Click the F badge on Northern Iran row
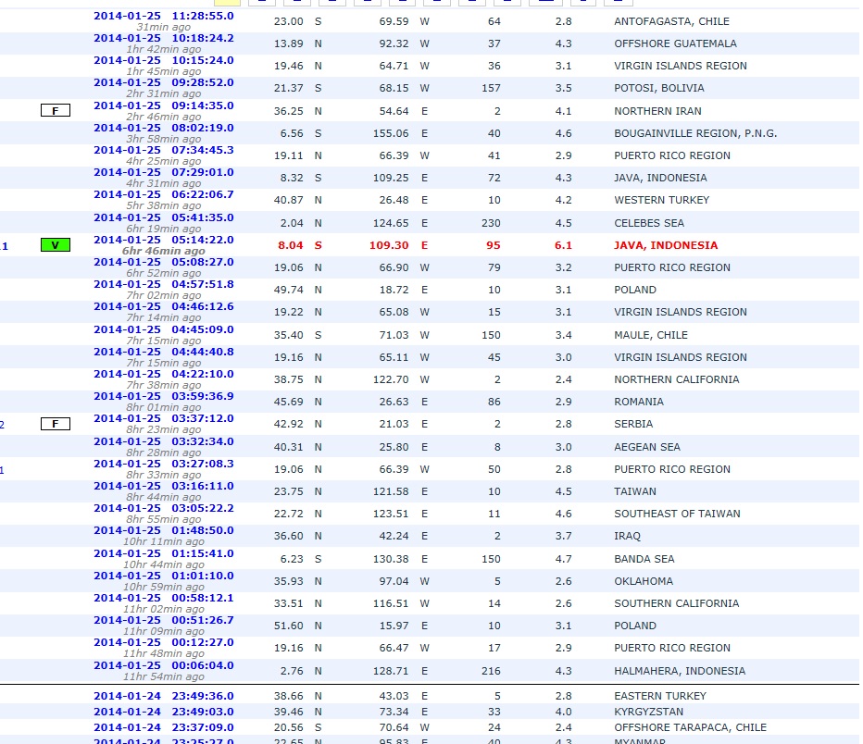 pyautogui.click(x=55, y=111)
